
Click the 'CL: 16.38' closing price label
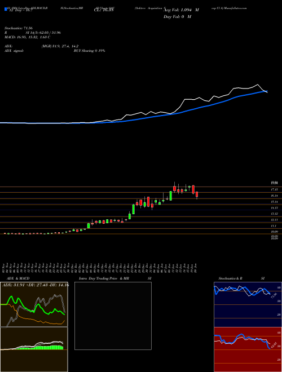point(104,10)
